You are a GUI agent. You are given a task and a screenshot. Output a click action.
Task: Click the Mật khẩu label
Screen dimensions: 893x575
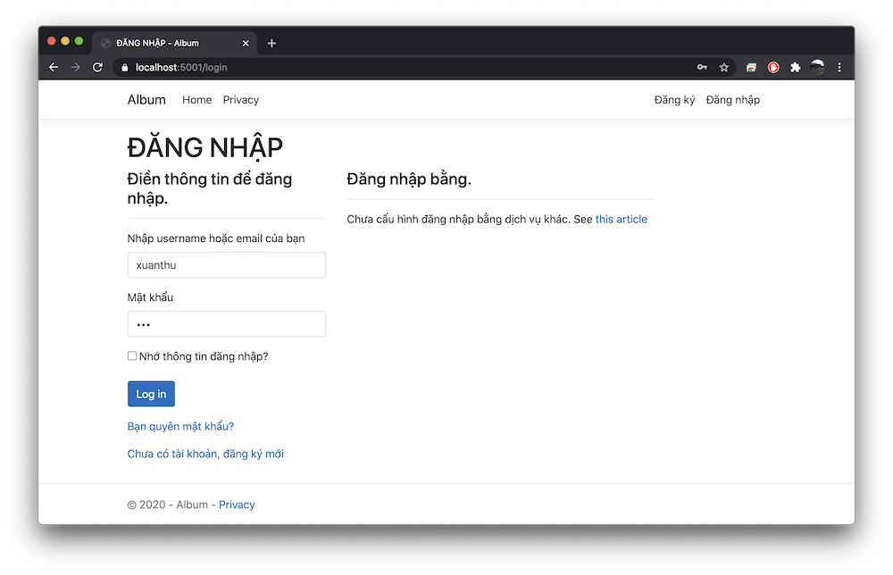(150, 297)
